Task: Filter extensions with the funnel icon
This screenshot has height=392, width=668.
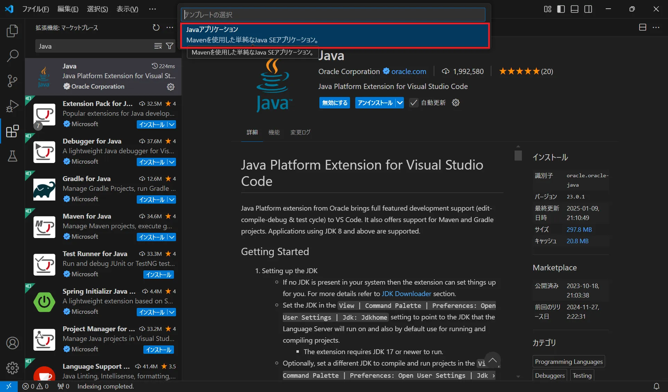Action: (x=169, y=46)
